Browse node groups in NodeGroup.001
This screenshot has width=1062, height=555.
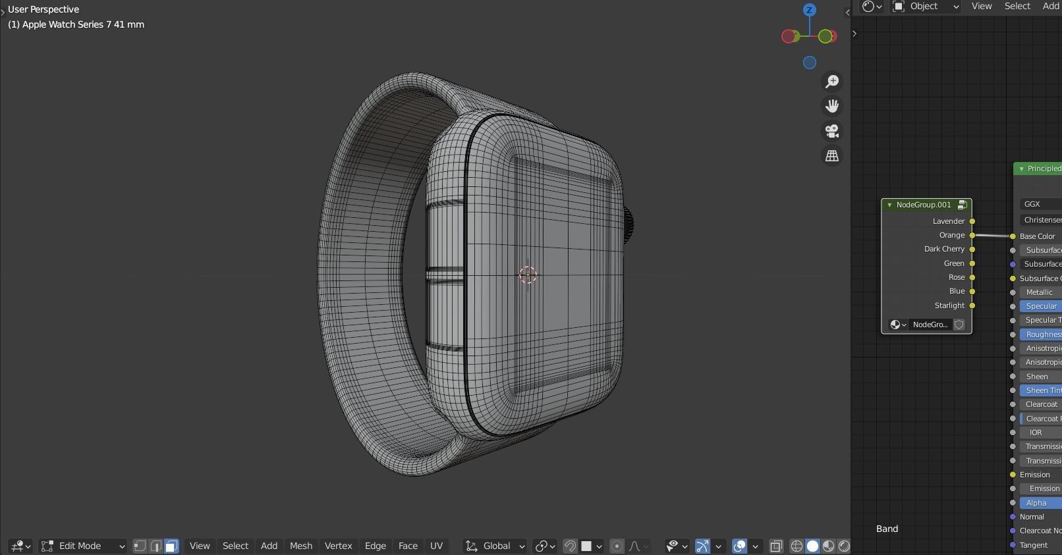tap(898, 325)
